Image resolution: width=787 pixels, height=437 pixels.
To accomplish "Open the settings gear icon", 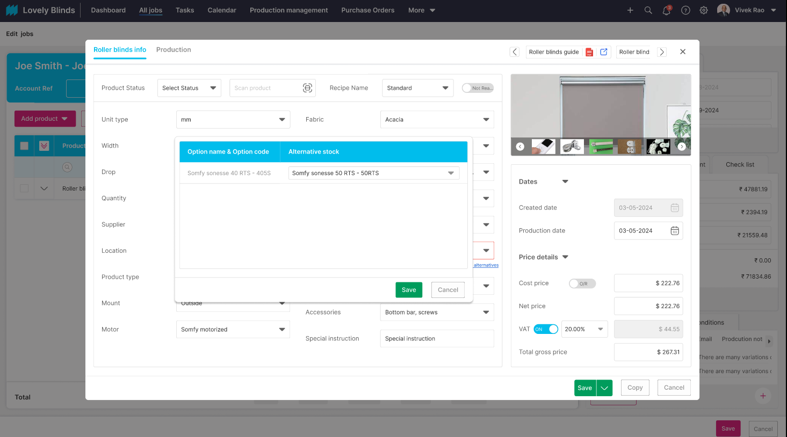I will coord(704,10).
